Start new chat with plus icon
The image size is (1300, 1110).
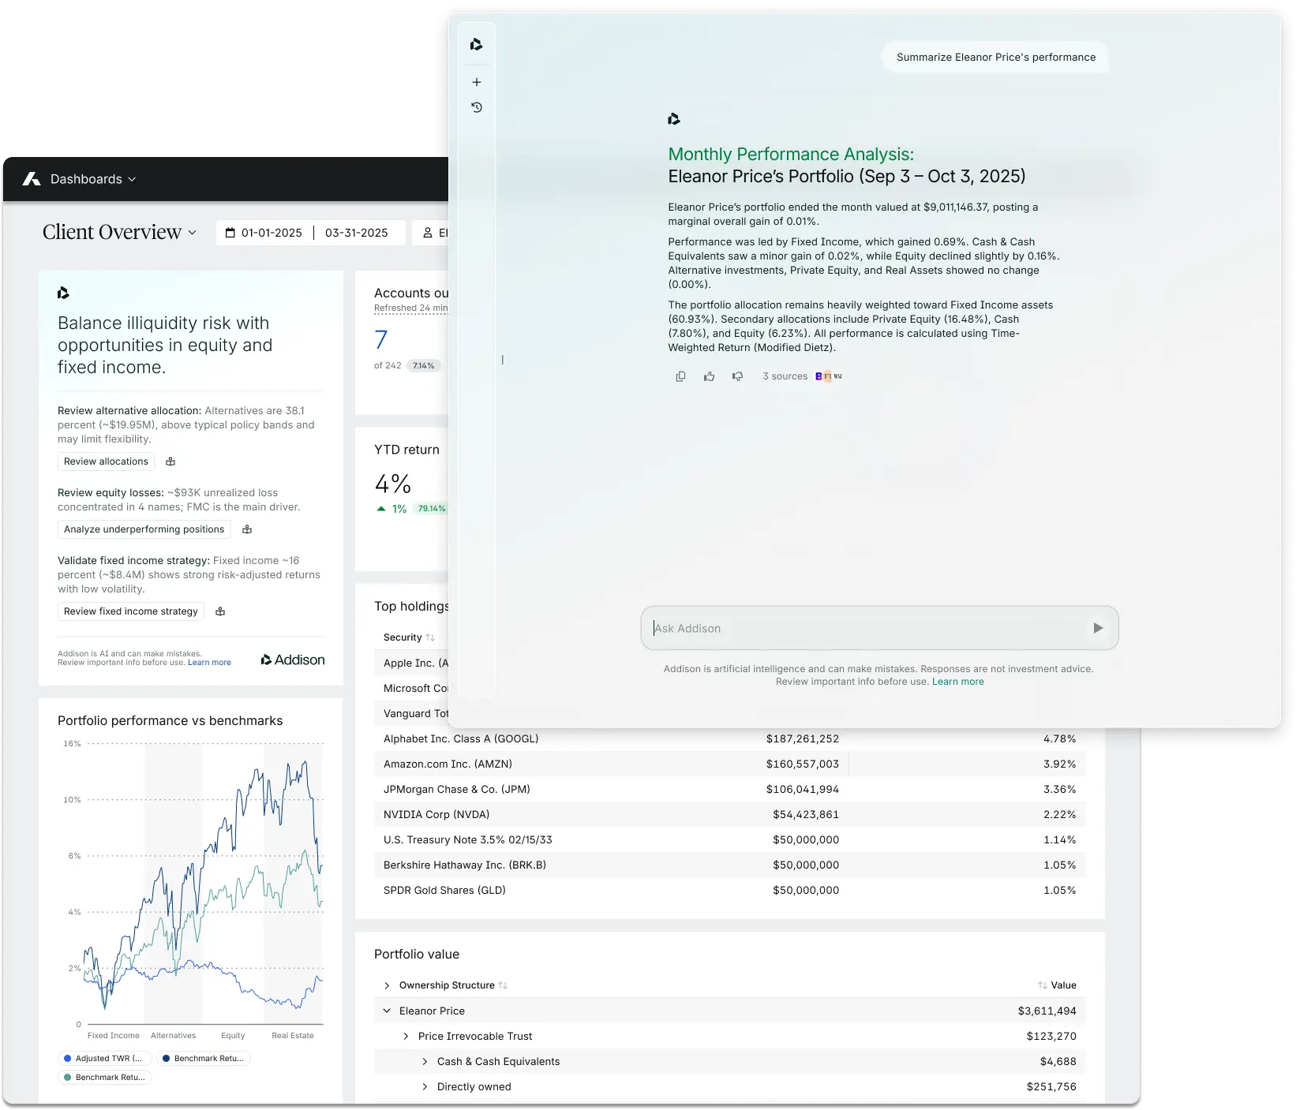[x=476, y=82]
